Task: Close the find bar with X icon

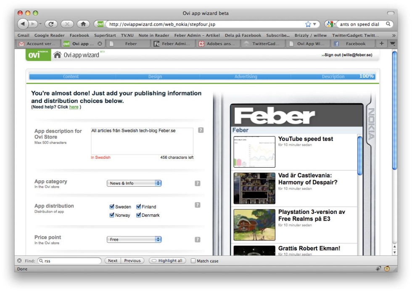Action: (x=19, y=261)
